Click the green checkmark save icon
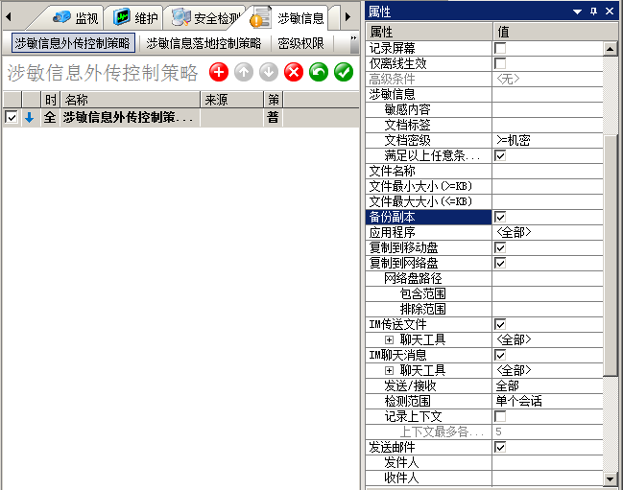Image resolution: width=623 pixels, height=490 pixels. pyautogui.click(x=344, y=72)
